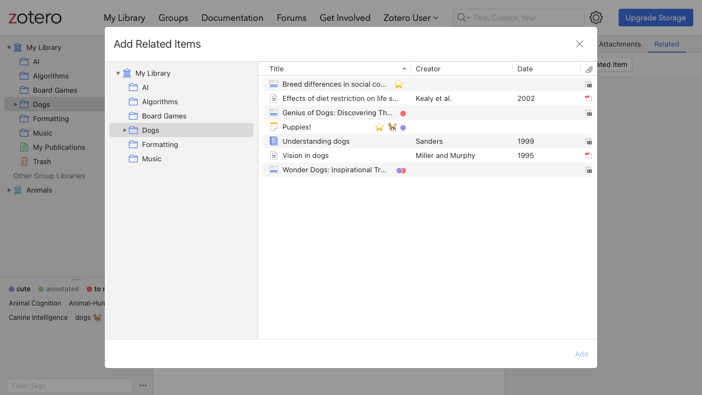Expand the Dogs folder in dialog
Screen dimensions: 702x395
[124, 131]
